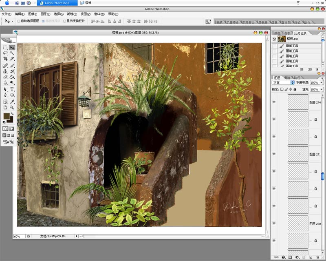Enable lock image pixels in Layers panel
The width and height of the screenshot is (326, 261).
(x=286, y=89)
